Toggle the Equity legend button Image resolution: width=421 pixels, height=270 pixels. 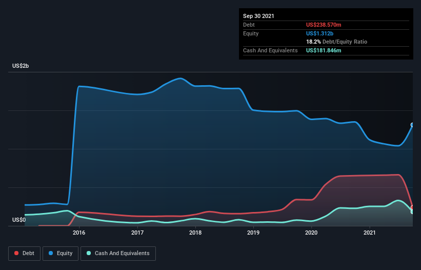tap(61, 254)
